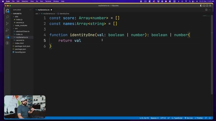Click the Wi-Fi icon in menu bar

coord(186,1)
